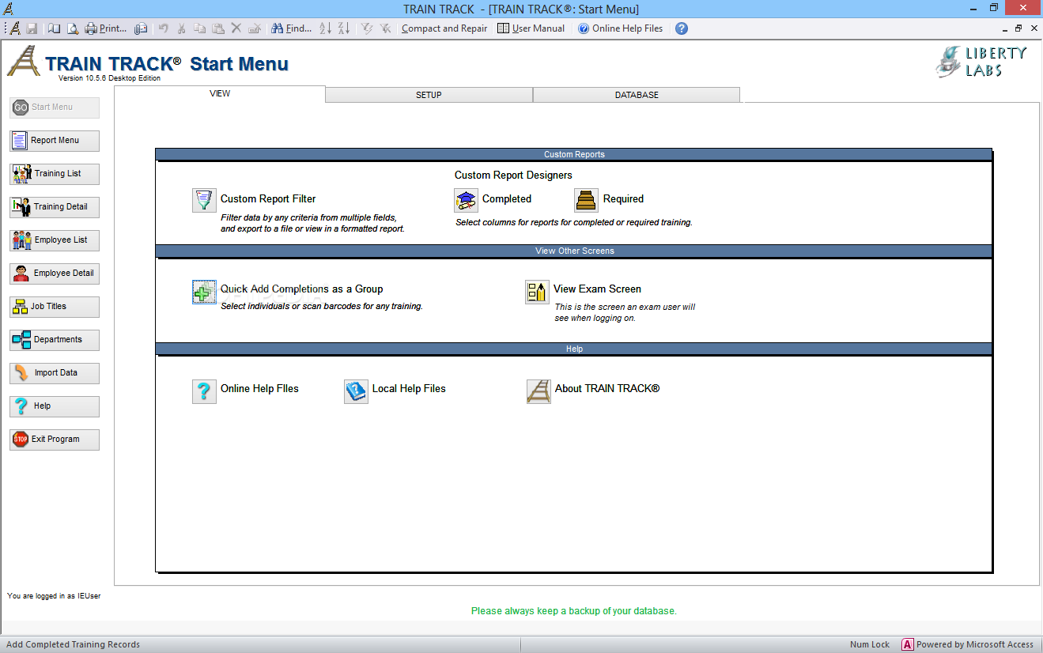Click the Print toolbar button
1043x653 pixels.
[106, 28]
